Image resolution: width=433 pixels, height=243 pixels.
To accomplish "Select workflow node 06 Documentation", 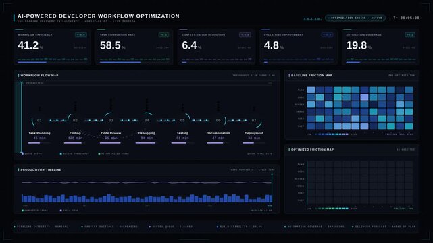I will point(218,121).
